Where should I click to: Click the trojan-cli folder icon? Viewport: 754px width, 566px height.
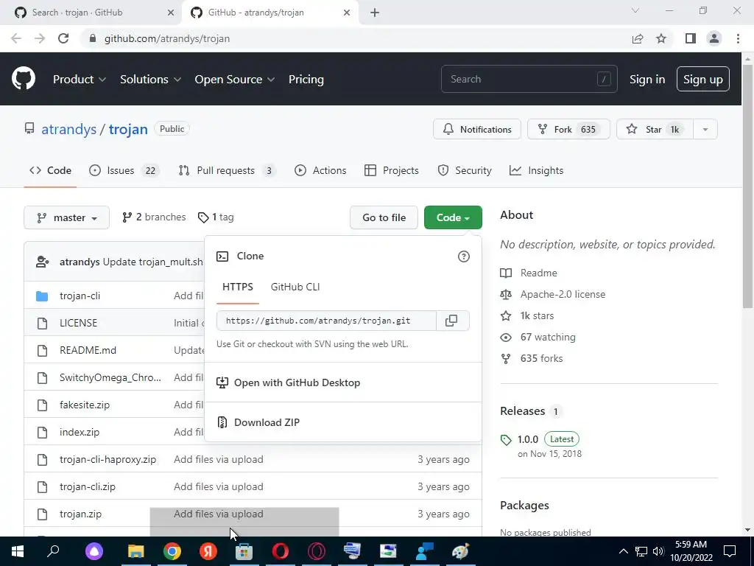click(42, 296)
